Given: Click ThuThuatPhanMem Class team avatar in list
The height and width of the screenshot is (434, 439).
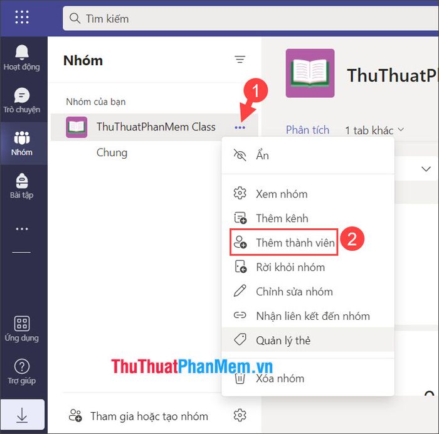Looking at the screenshot, I should click(77, 127).
